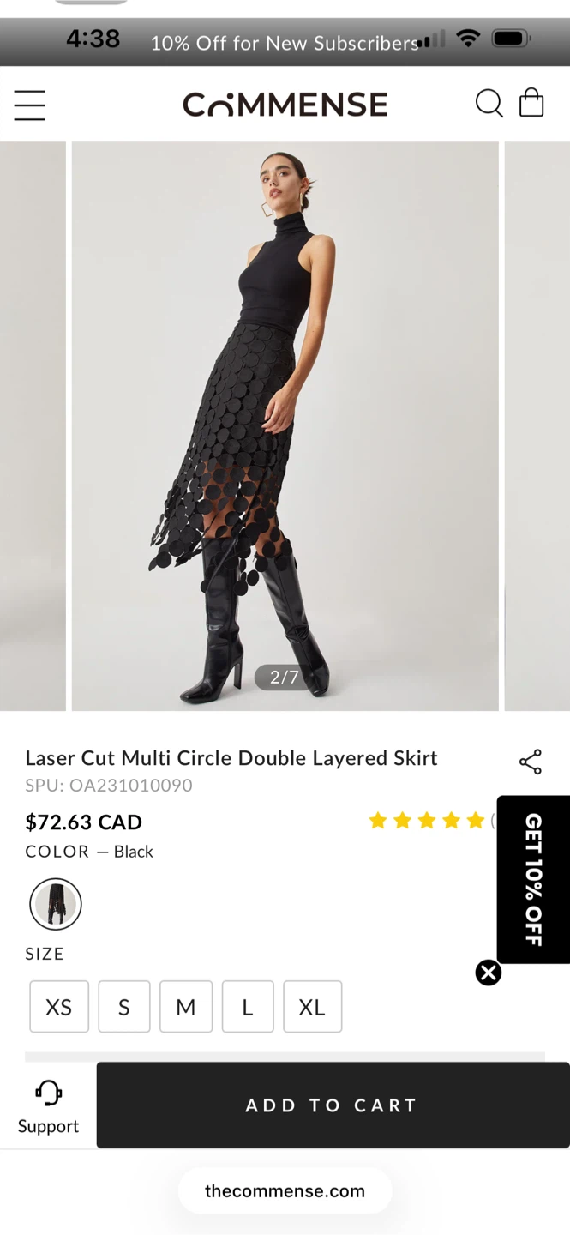Viewport: 570px width, 1235px height.
Task: Open the hamburger navigation menu
Action: (29, 105)
